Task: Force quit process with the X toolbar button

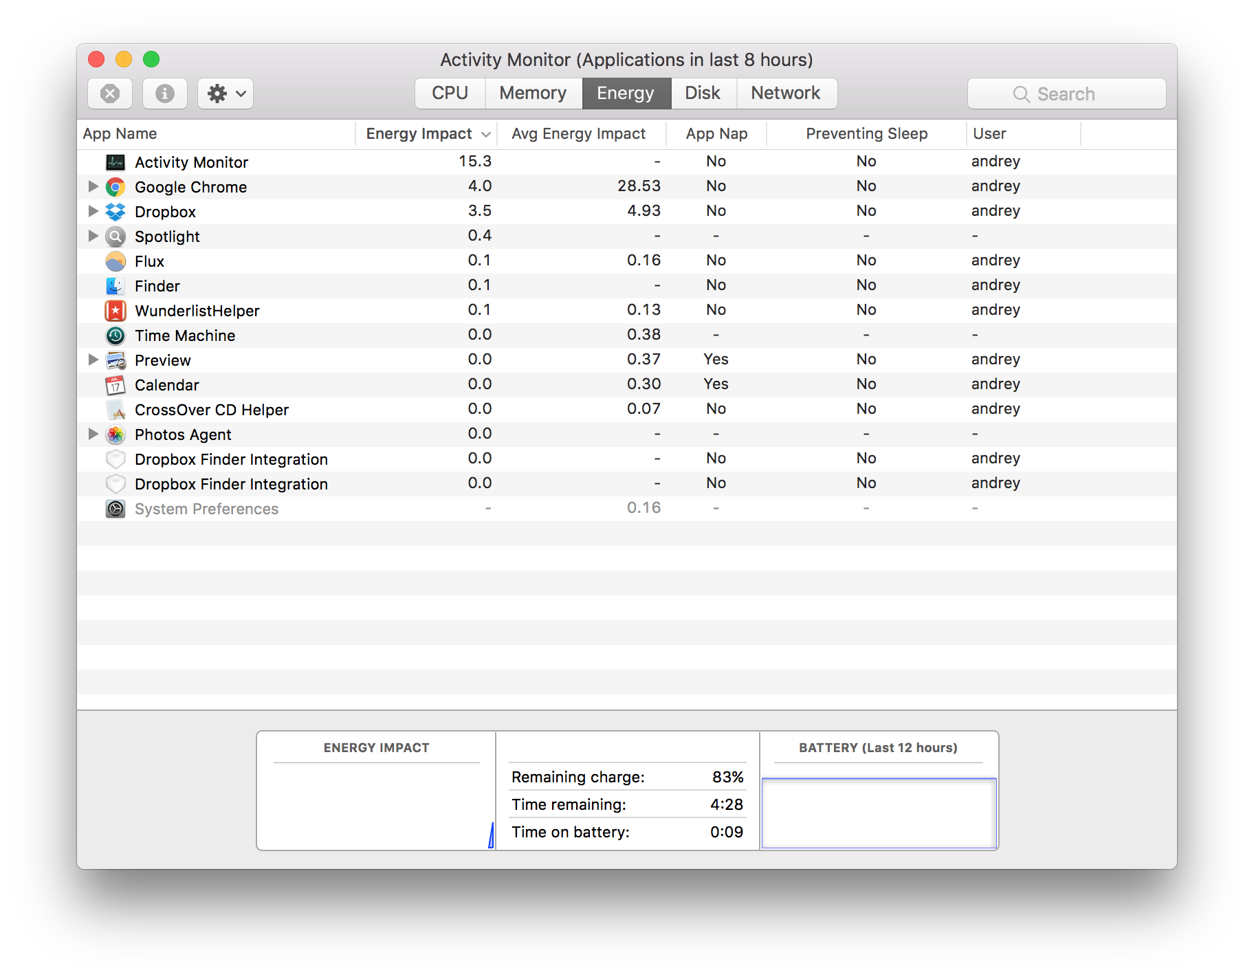Action: [x=110, y=93]
